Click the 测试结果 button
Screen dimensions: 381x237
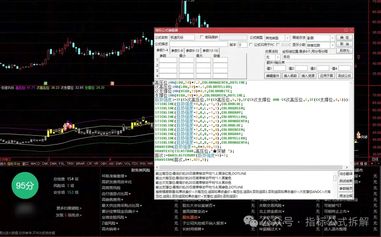coord(346,181)
